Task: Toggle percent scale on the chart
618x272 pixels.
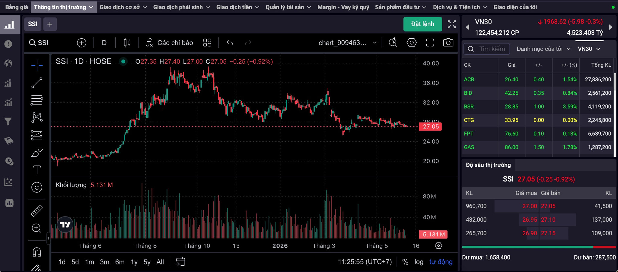Action: pyautogui.click(x=405, y=262)
